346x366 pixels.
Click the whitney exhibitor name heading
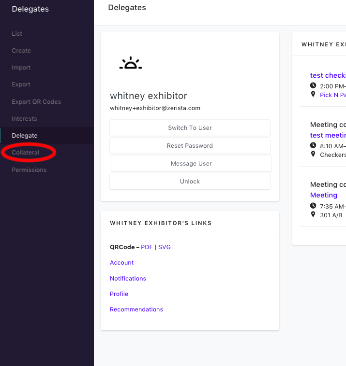[x=149, y=96]
